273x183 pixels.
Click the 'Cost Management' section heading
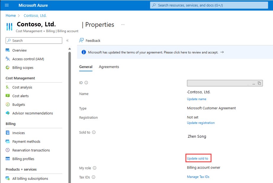click(20, 78)
